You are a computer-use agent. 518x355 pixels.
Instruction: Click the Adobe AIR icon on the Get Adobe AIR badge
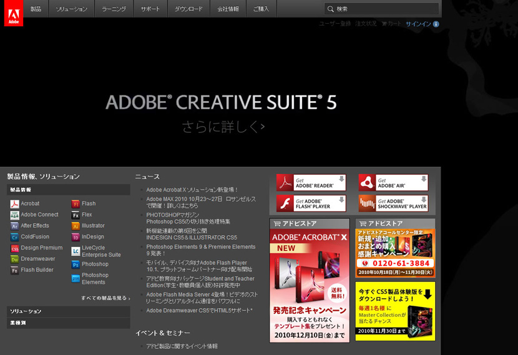367,183
